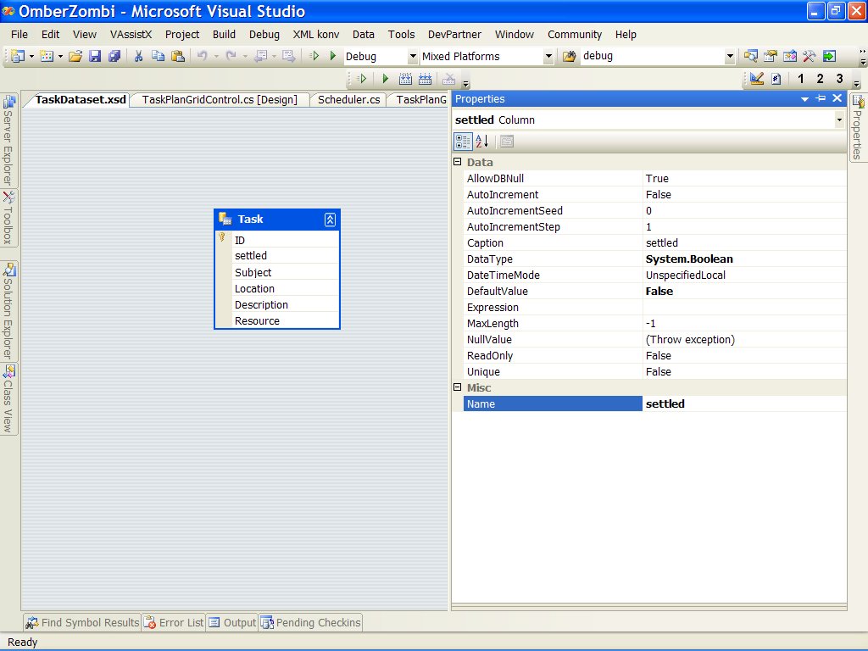Click the DataType value System.Boolean
The width and height of the screenshot is (868, 651).
coord(744,259)
